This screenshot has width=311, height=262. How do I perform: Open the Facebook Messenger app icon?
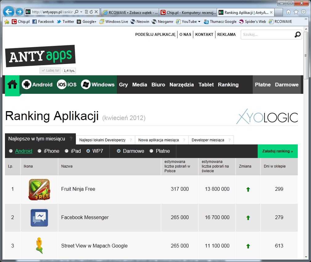[x=39, y=218]
